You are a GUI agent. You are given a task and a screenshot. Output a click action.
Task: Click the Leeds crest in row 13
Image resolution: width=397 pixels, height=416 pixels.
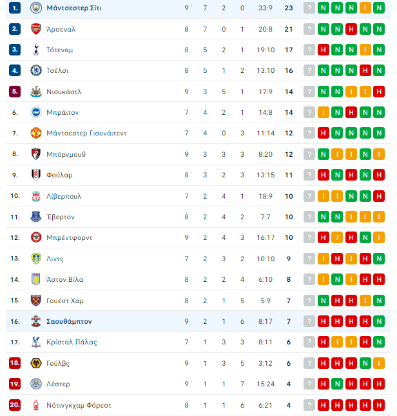tap(36, 259)
